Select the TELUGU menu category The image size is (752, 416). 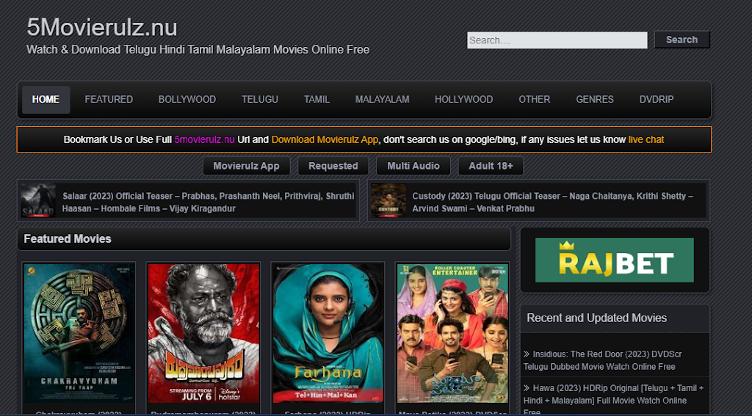tap(260, 100)
